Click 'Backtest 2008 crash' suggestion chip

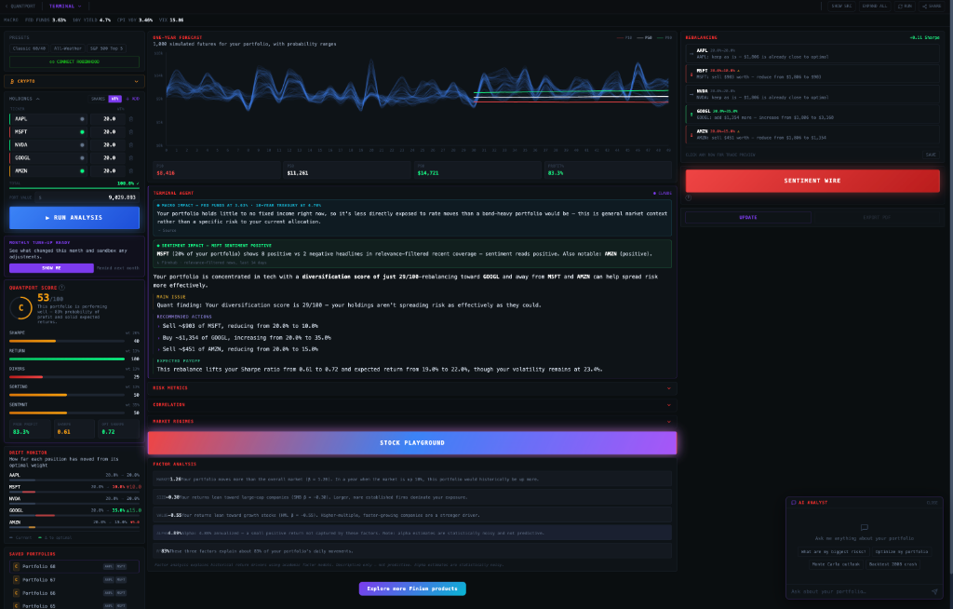[x=893, y=564]
